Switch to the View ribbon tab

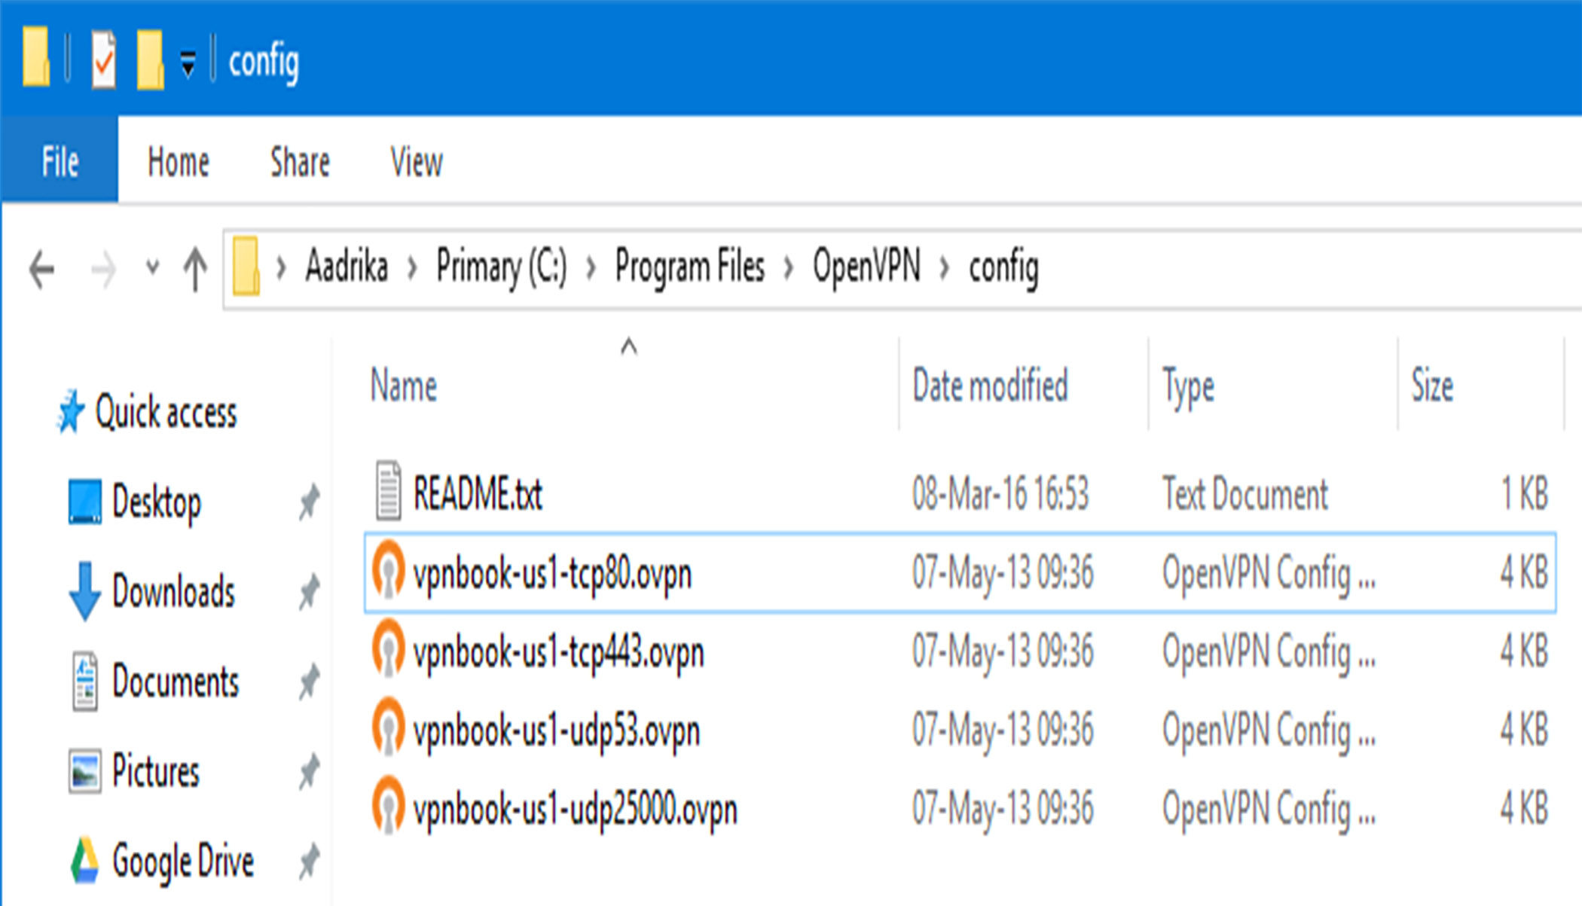(x=417, y=162)
